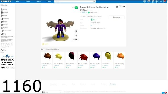Click the Robux balance icon in header
Image resolution: width=168 pixels, height=94 pixels.
pos(157,1)
